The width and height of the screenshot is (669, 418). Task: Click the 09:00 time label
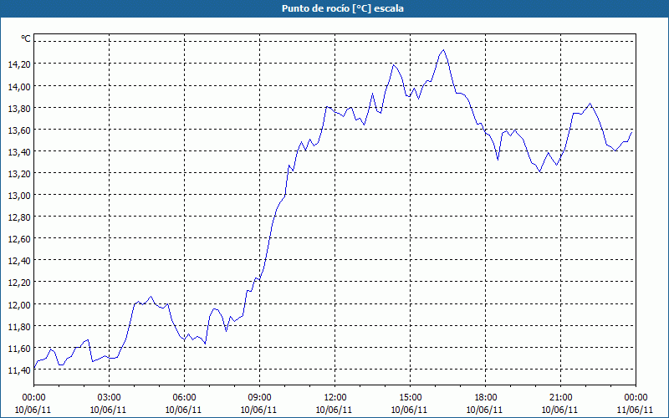pos(260,398)
